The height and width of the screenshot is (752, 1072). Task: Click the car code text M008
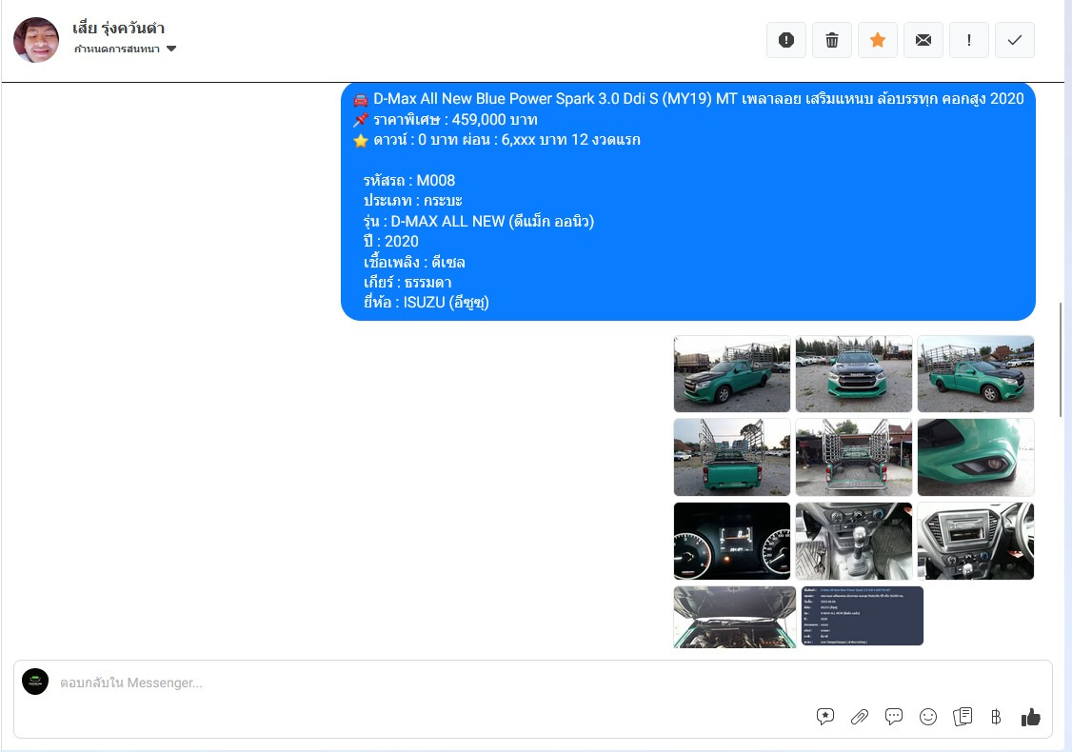click(x=435, y=181)
